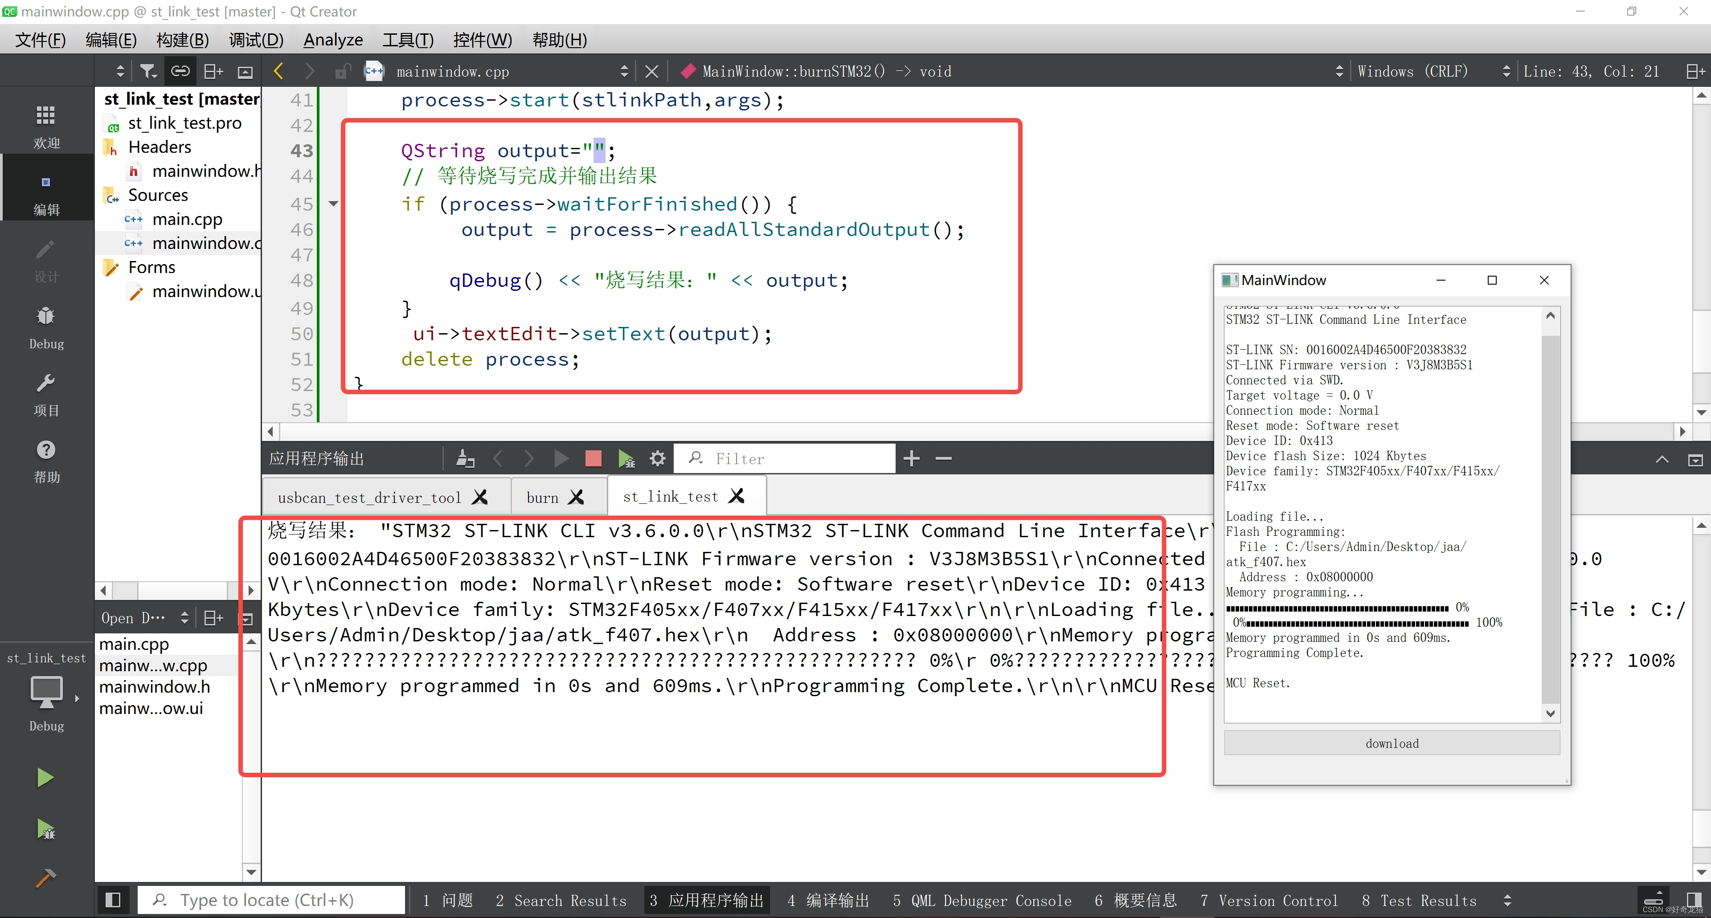1711x918 pixels.
Task: Zoom out the application output
Action: click(x=943, y=458)
